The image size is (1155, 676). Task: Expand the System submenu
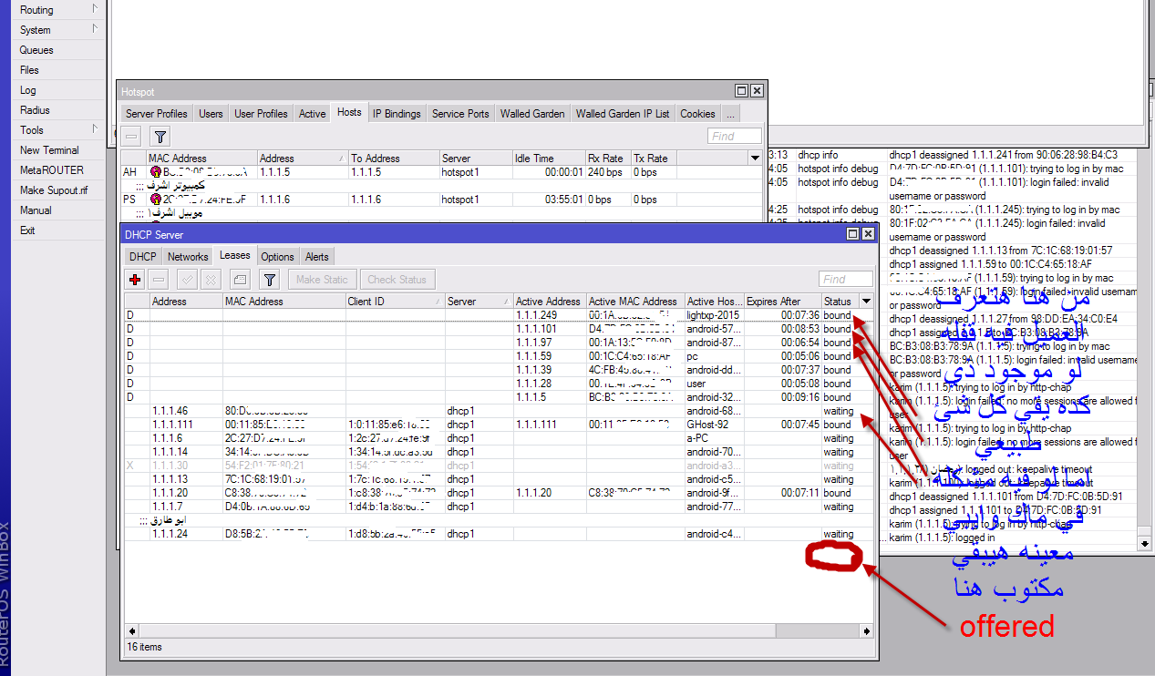95,29
